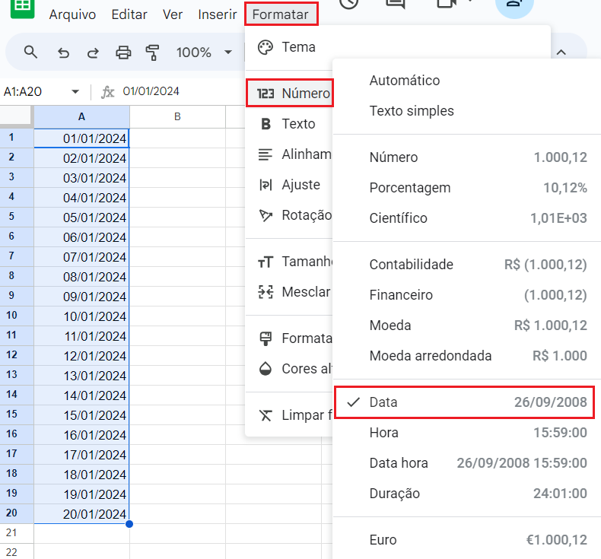This screenshot has width=601, height=559.
Task: Click the conditional formatting brush icon
Action: 266,338
